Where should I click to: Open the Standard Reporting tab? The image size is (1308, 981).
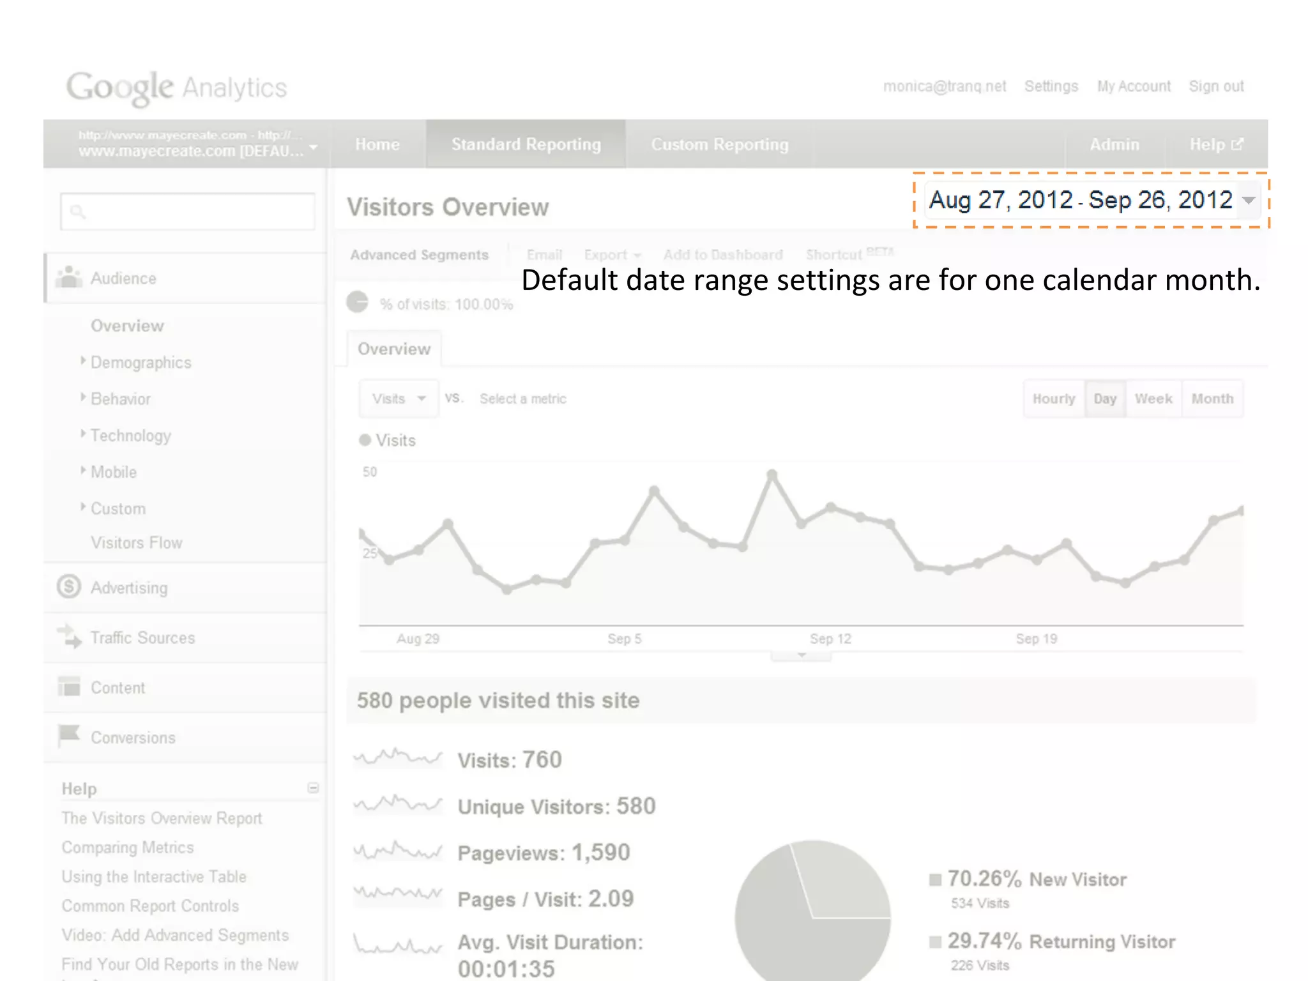[526, 144]
